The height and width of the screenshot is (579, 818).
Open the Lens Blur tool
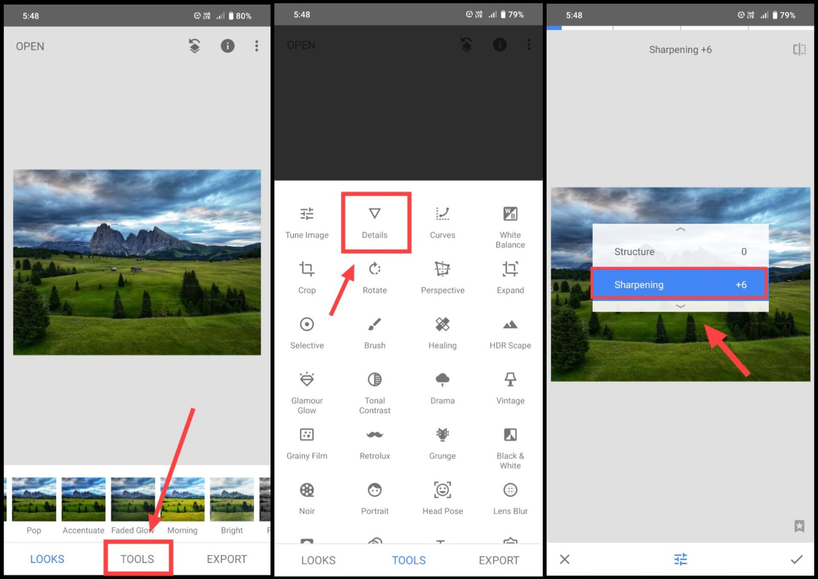click(510, 499)
